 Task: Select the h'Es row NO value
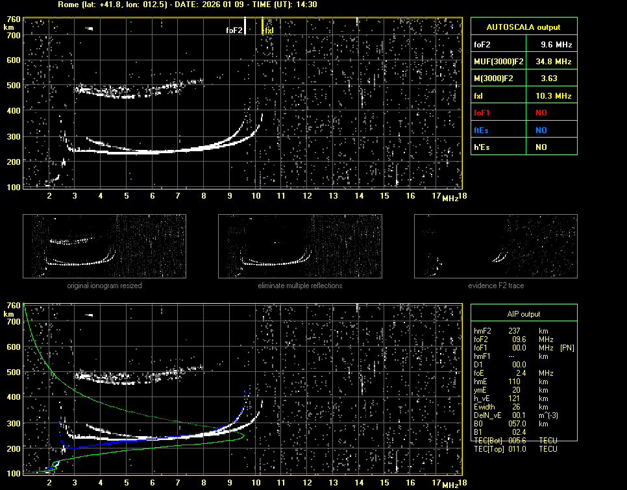(541, 147)
